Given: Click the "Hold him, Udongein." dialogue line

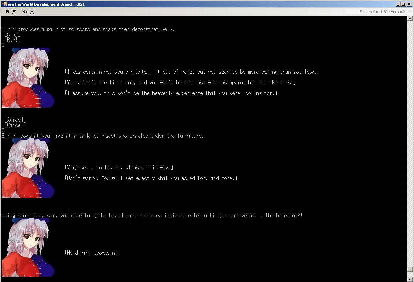Looking at the screenshot, I should 92,253.
